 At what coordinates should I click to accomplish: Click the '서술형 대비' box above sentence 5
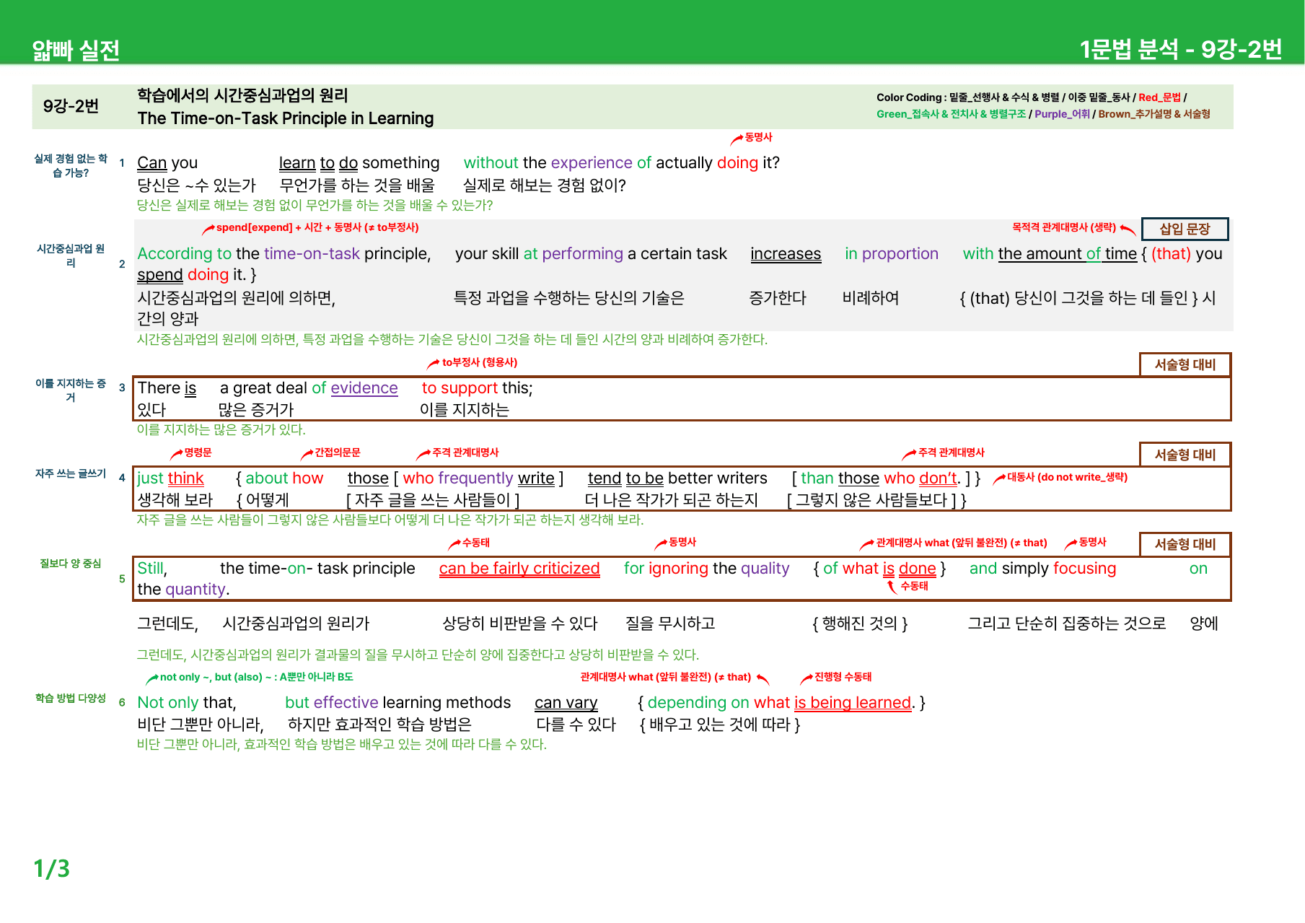tap(1185, 544)
